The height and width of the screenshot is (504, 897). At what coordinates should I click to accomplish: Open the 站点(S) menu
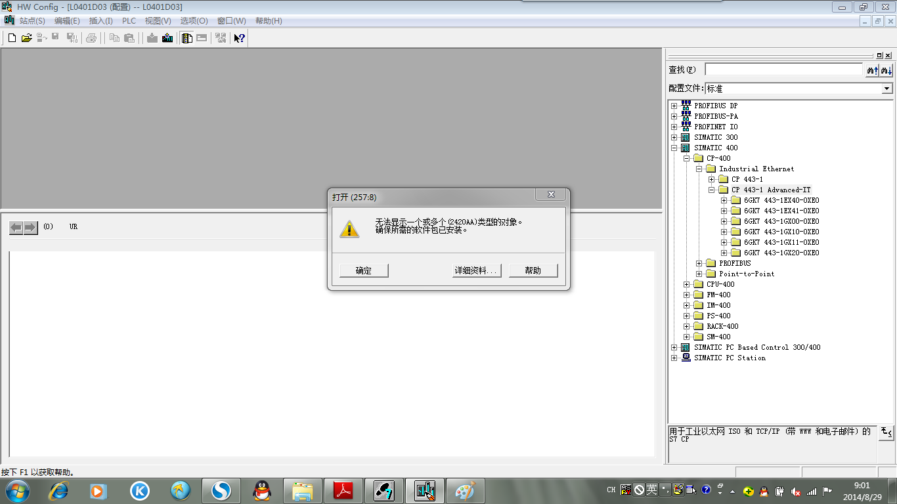coord(32,21)
